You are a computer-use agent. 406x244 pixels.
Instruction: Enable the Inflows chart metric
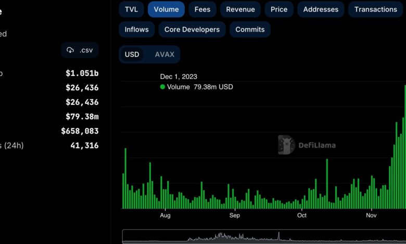(x=136, y=30)
